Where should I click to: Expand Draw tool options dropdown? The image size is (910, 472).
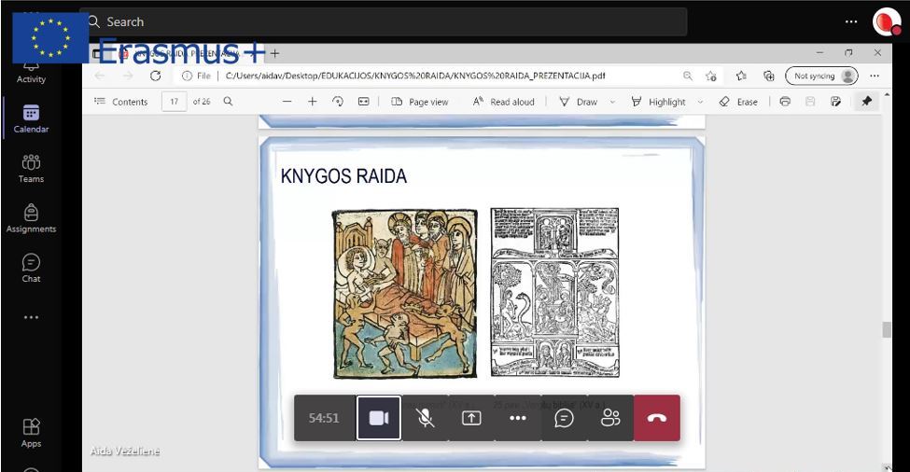612,102
